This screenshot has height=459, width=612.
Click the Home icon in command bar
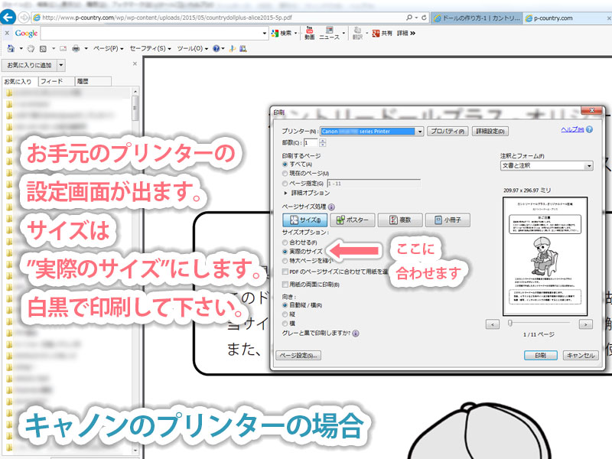pyautogui.click(x=11, y=48)
